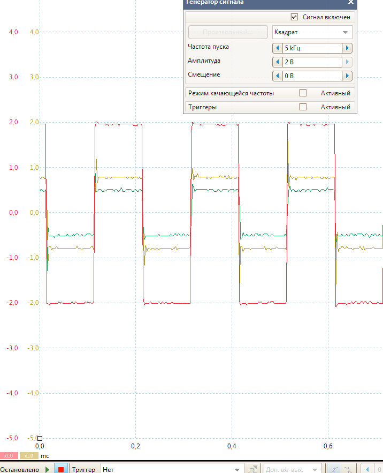383x473 pixels.
Task: Click the 0 В offset input field
Action: point(312,76)
